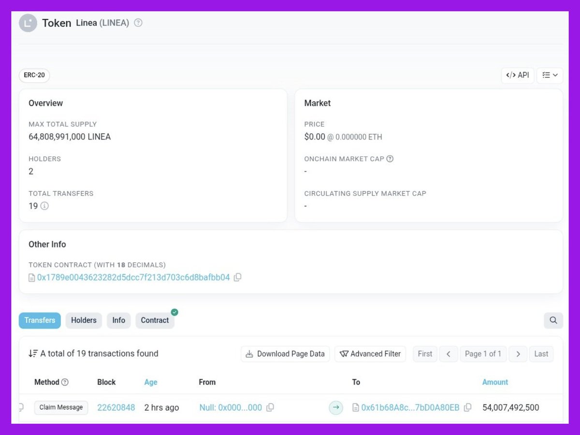This screenshot has height=435, width=580.
Task: Go to the previous page arrow
Action: coord(449,354)
